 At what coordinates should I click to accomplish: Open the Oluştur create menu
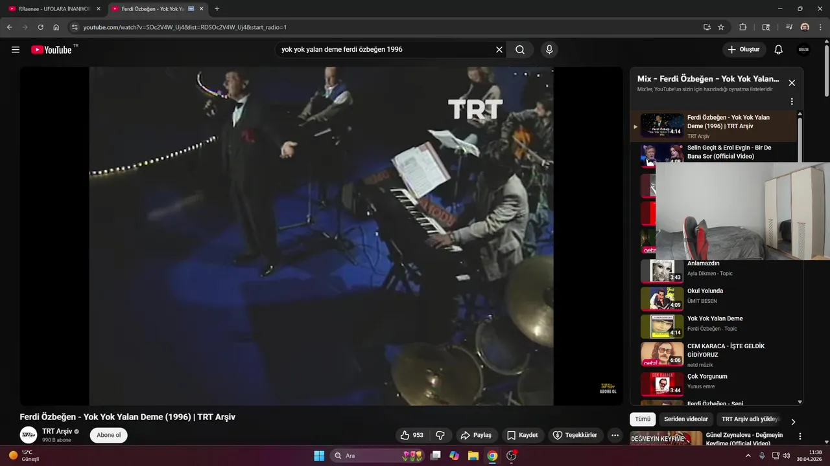click(x=744, y=50)
